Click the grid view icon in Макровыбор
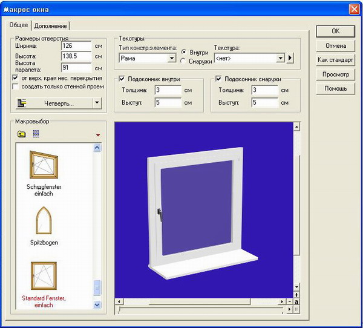 click(x=36, y=134)
